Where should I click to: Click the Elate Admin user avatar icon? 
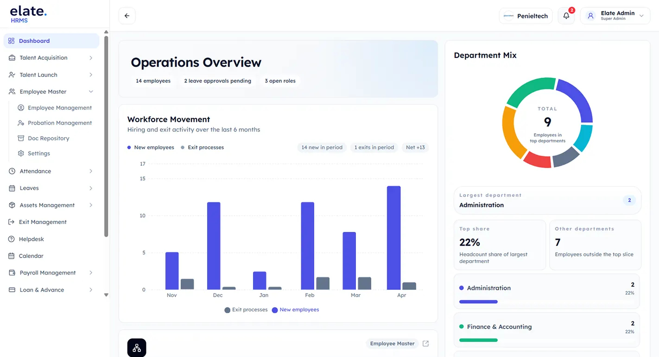[590, 16]
